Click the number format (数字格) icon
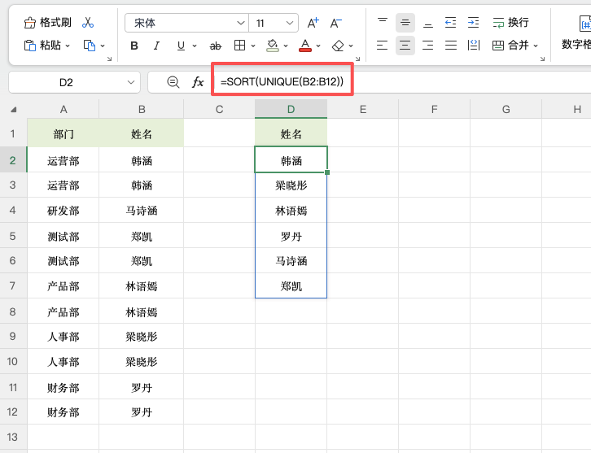Viewport: 591px width, 453px height. point(584,24)
